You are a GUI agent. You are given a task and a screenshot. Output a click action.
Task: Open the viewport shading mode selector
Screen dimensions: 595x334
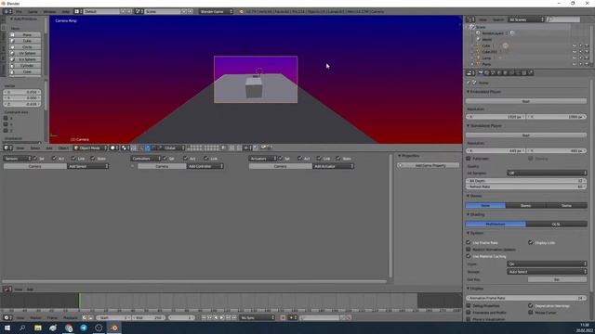114,148
